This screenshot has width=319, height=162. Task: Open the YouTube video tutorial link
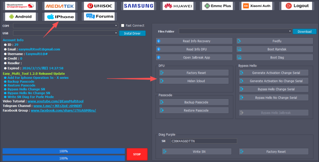(55, 101)
